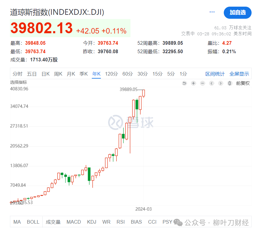
Task: Click 52周最低 value 32295.50
Action: pyautogui.click(x=172, y=51)
